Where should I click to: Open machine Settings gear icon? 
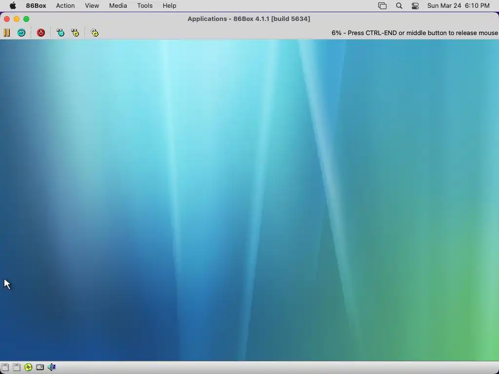[x=95, y=33]
